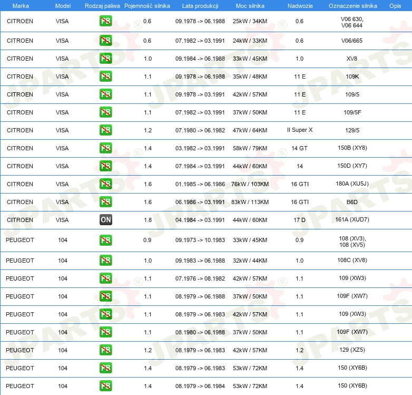
Task: Select engine code 108C (XV8)
Action: (x=352, y=260)
